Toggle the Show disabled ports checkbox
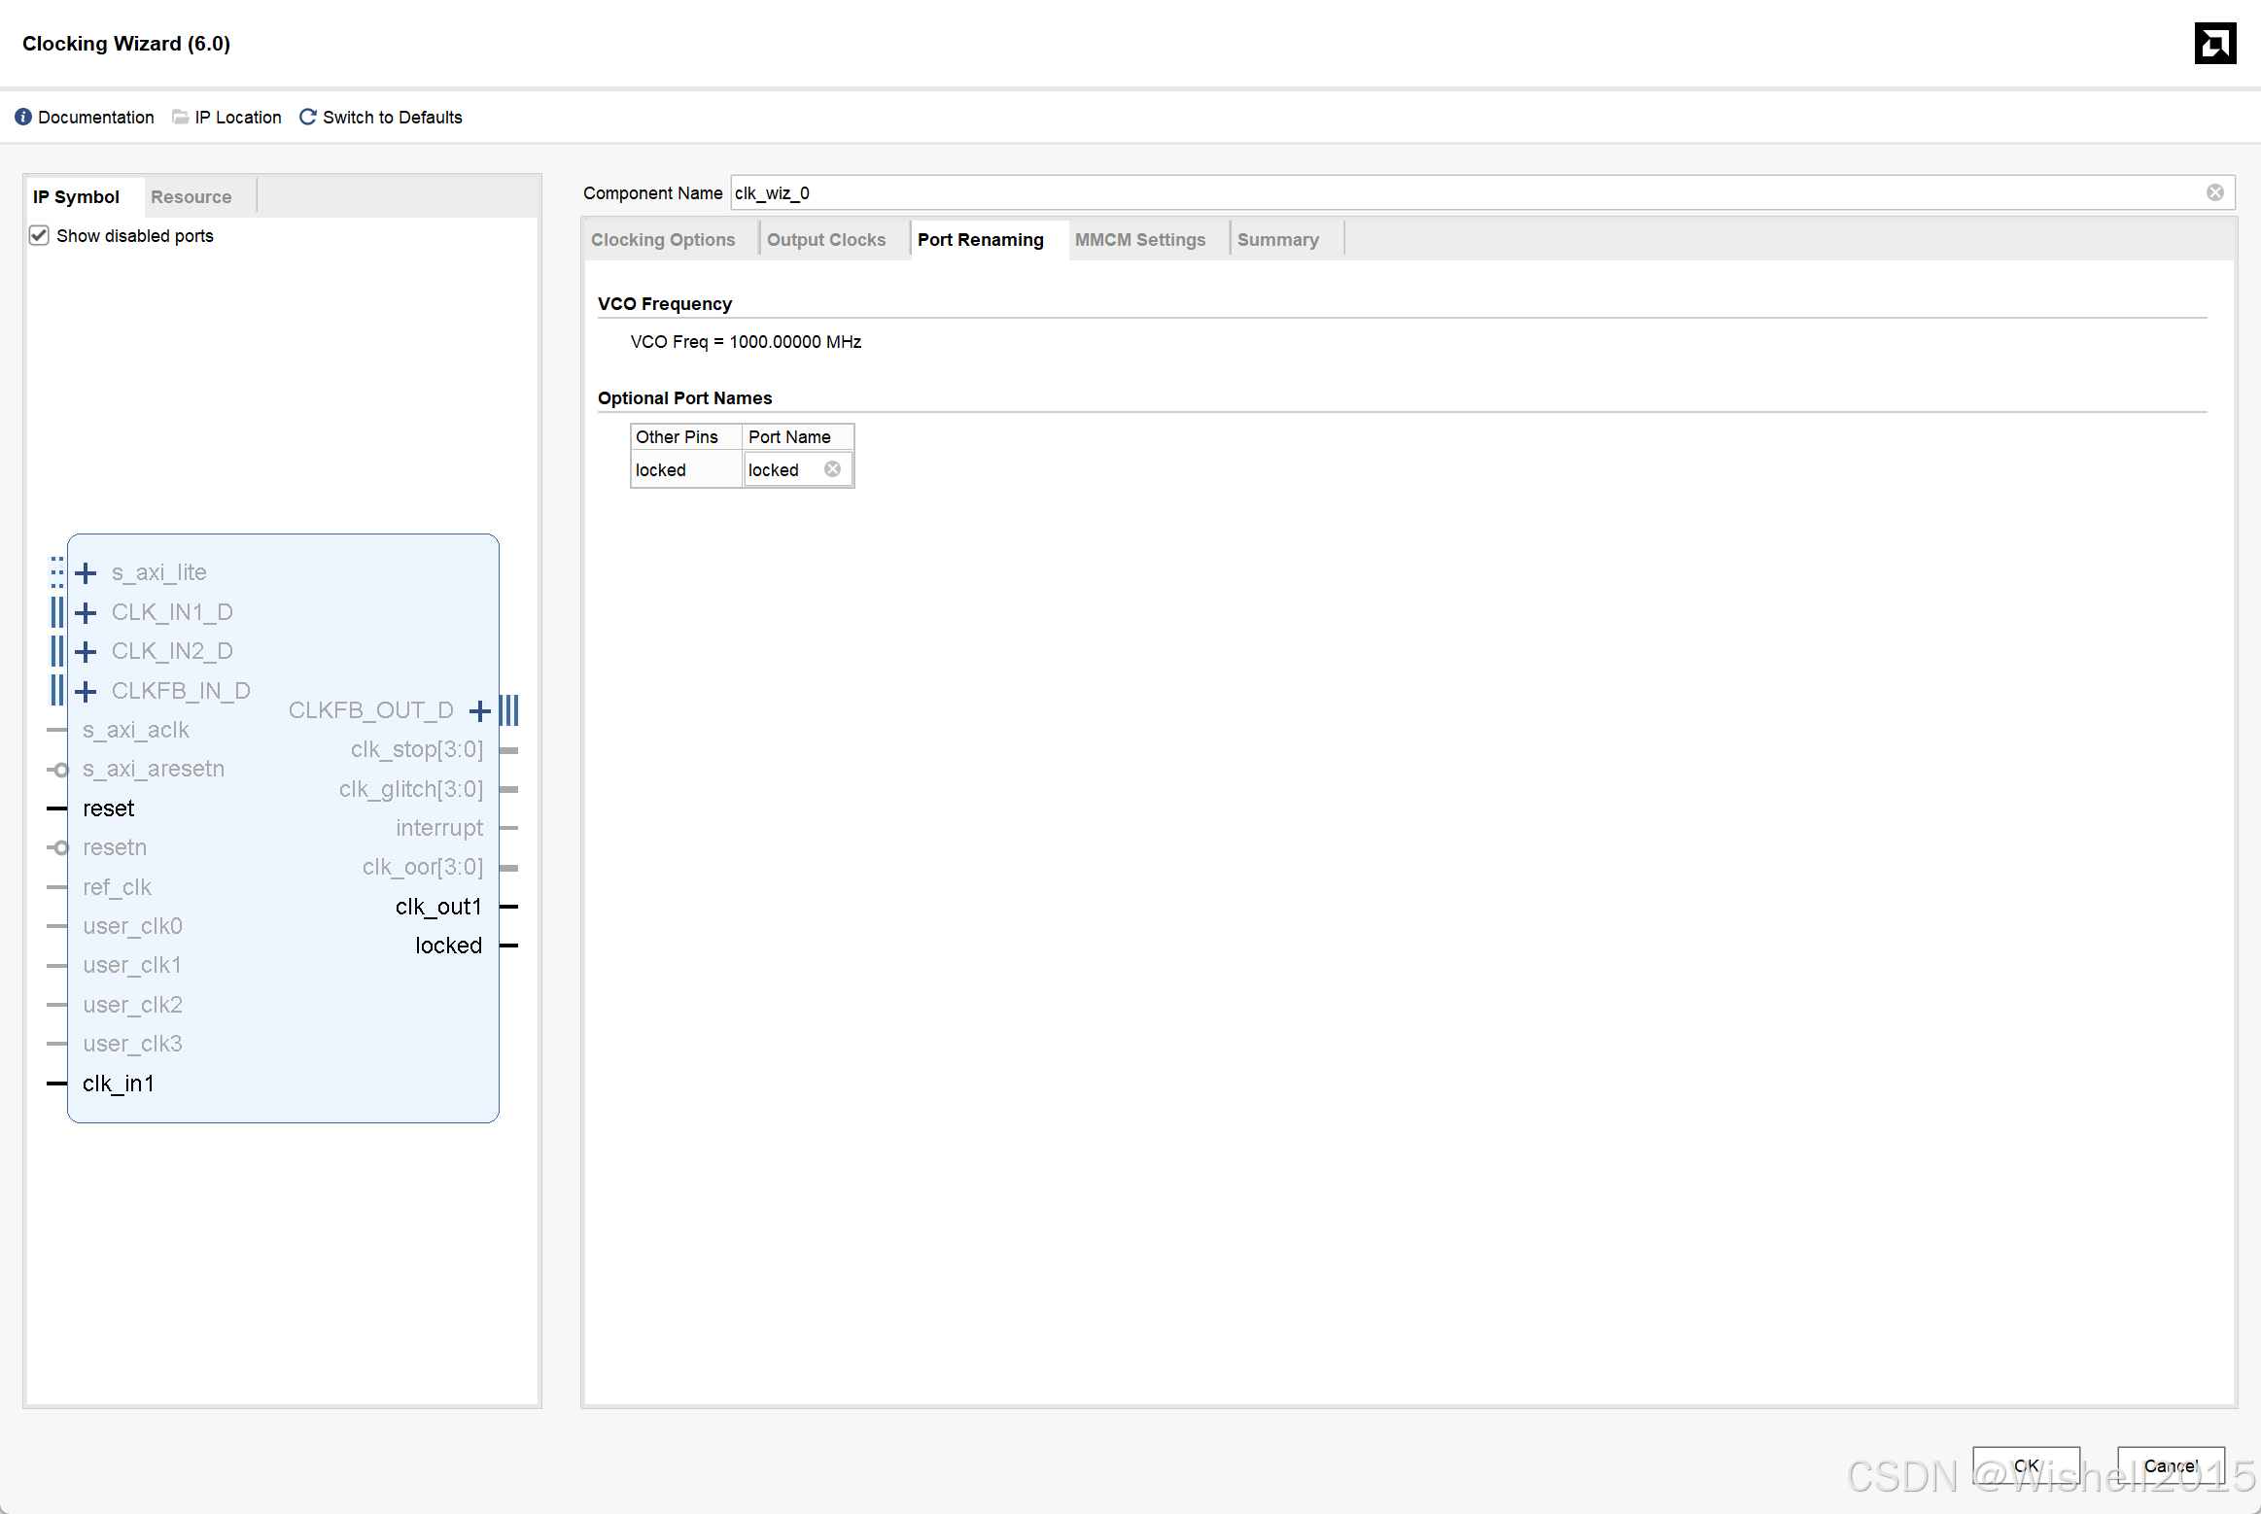 39,235
